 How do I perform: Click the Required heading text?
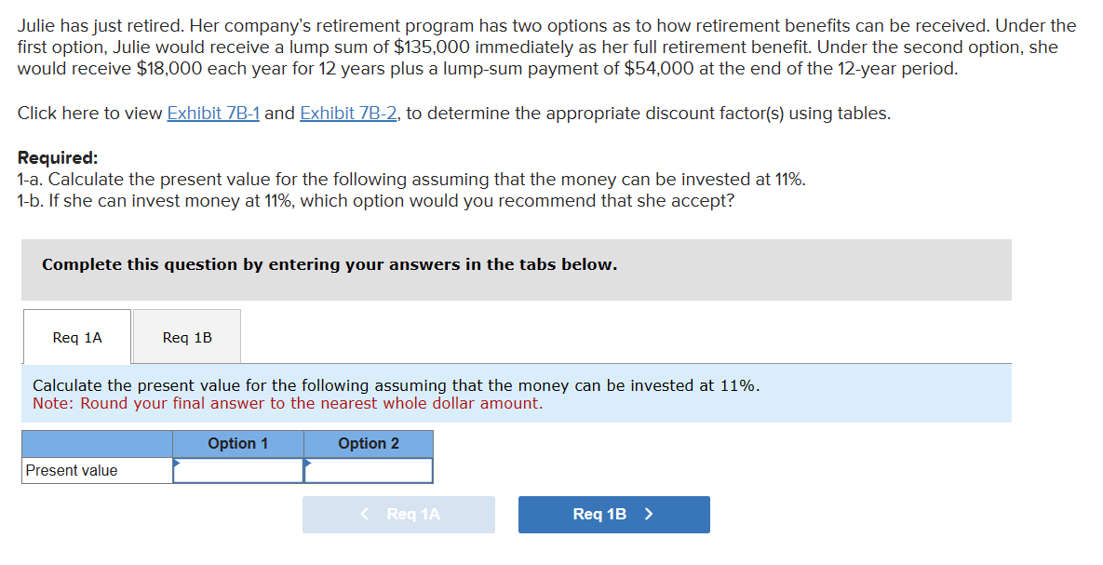(x=54, y=157)
